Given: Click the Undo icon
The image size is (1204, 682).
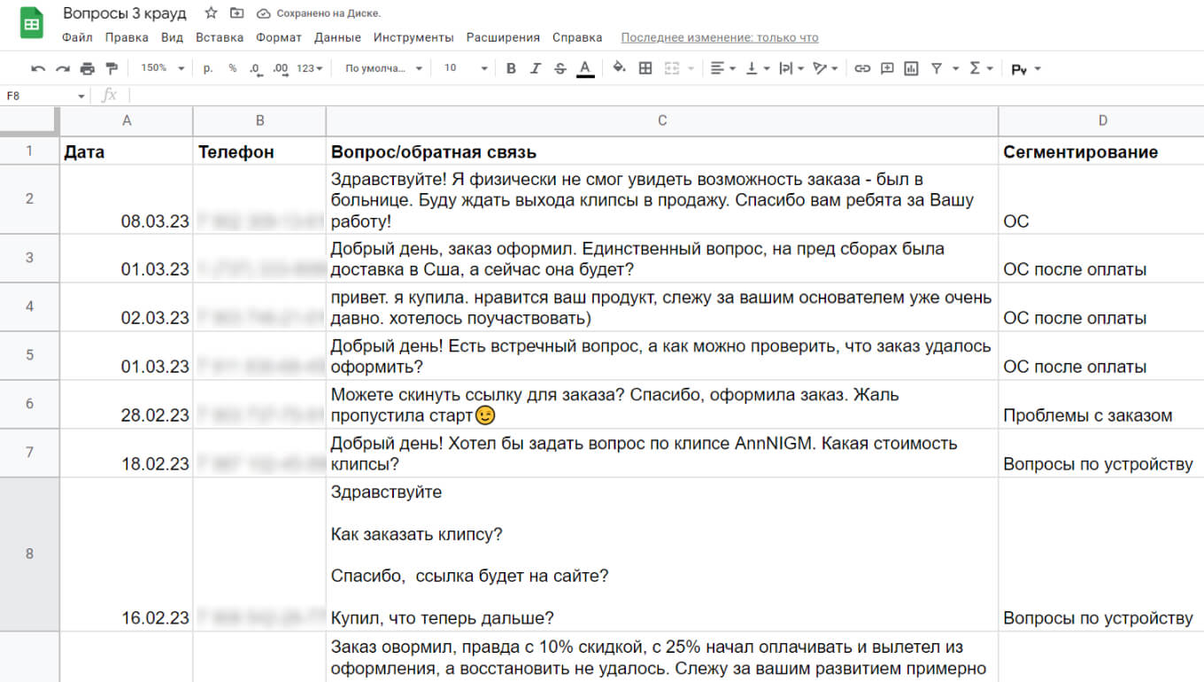Looking at the screenshot, I should click(x=36, y=67).
